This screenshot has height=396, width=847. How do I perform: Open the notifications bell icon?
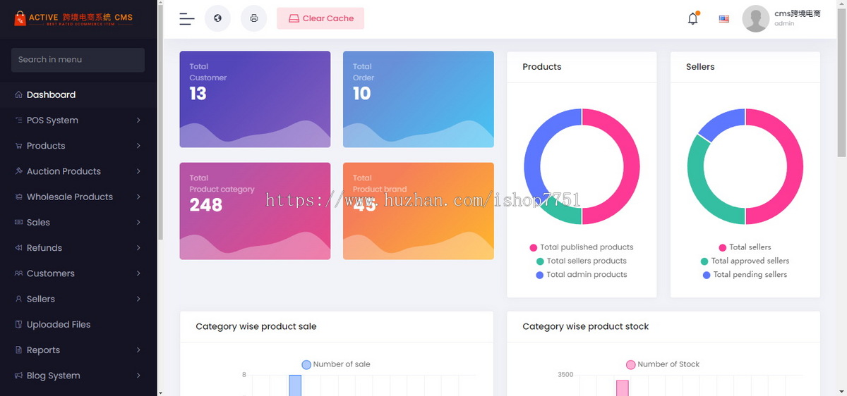(692, 19)
